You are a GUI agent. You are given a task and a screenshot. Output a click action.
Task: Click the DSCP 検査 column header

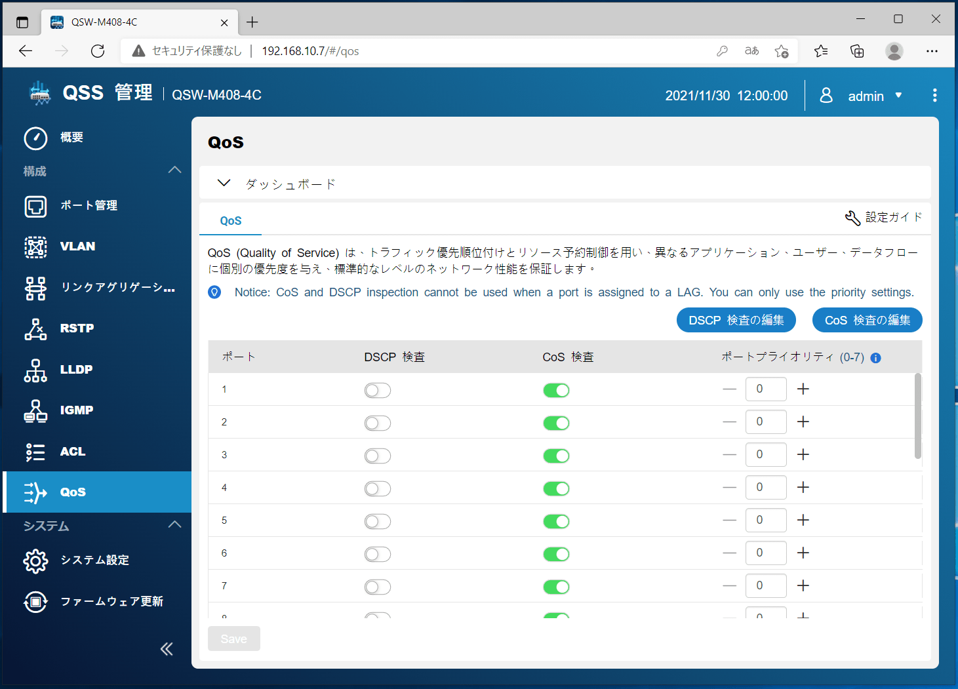click(x=395, y=357)
